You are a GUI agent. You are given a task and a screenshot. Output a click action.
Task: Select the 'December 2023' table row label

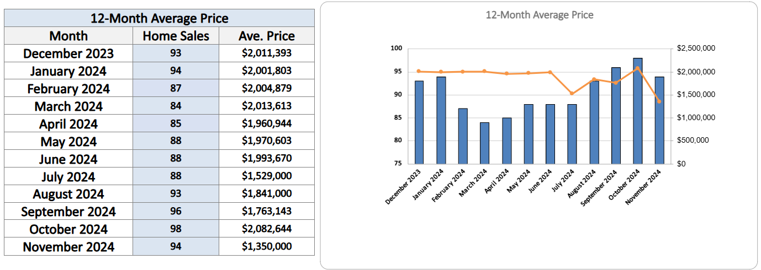68,53
